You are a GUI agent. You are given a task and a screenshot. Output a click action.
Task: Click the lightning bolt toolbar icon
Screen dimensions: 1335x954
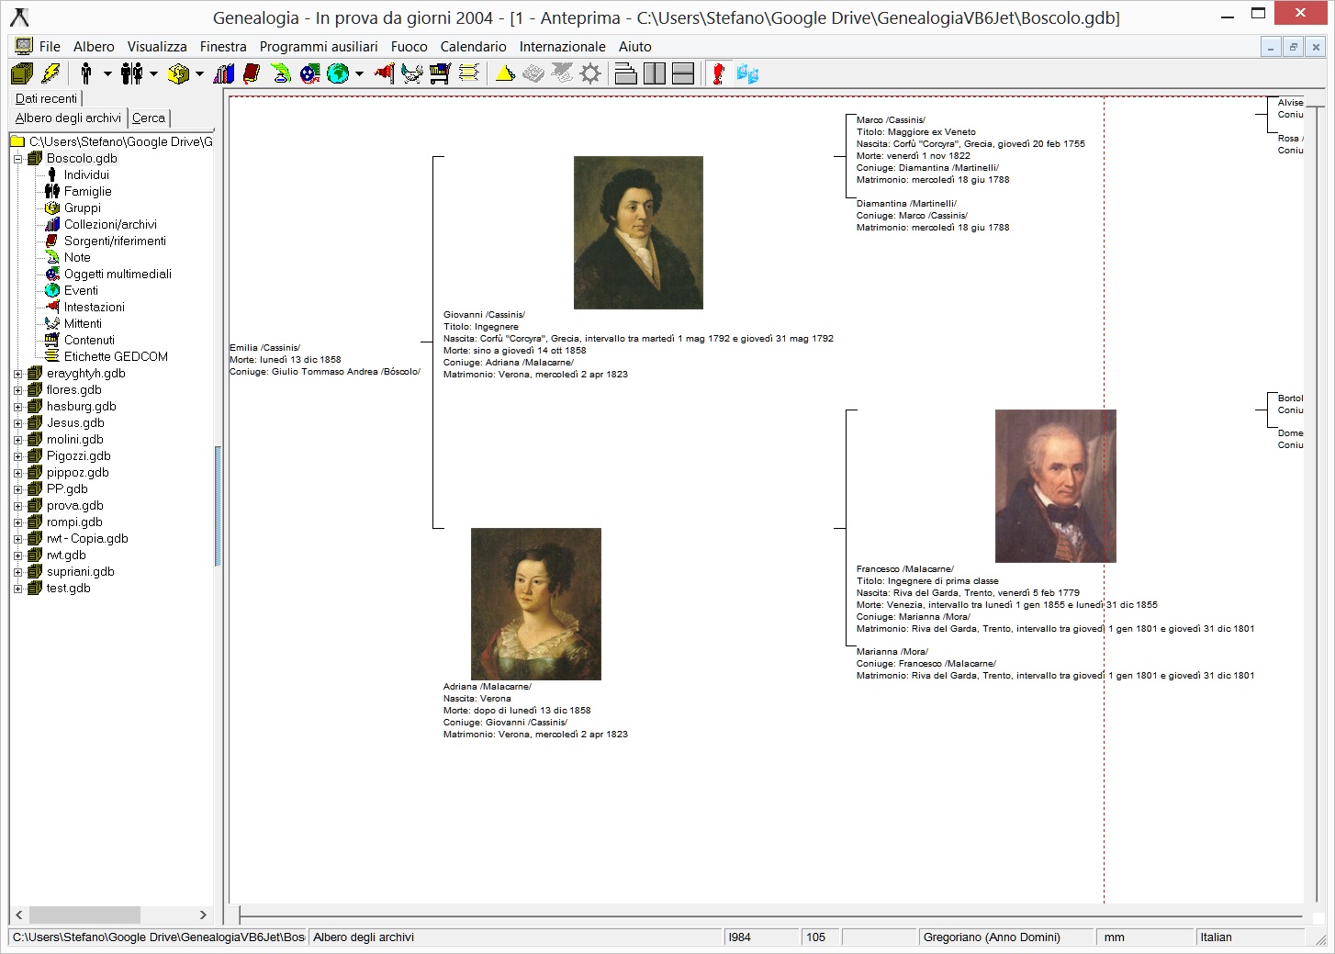pyautogui.click(x=51, y=73)
